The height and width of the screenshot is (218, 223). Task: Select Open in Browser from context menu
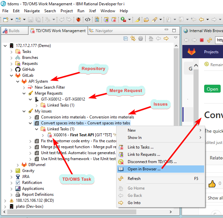pyautogui.click(x=144, y=169)
